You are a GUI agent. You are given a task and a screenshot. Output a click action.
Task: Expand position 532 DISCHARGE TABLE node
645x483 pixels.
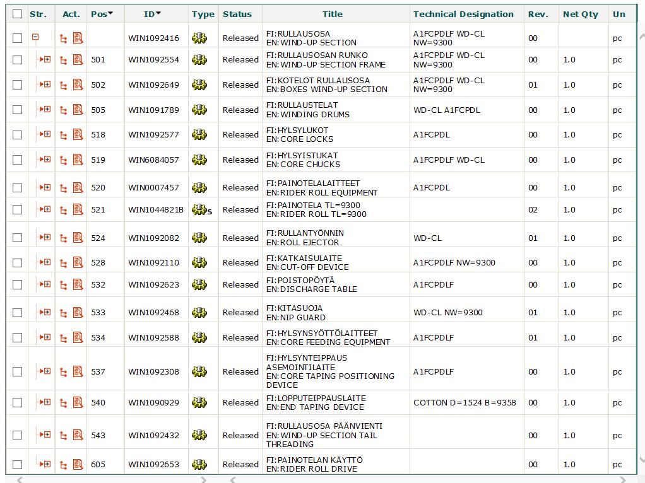tap(47, 284)
